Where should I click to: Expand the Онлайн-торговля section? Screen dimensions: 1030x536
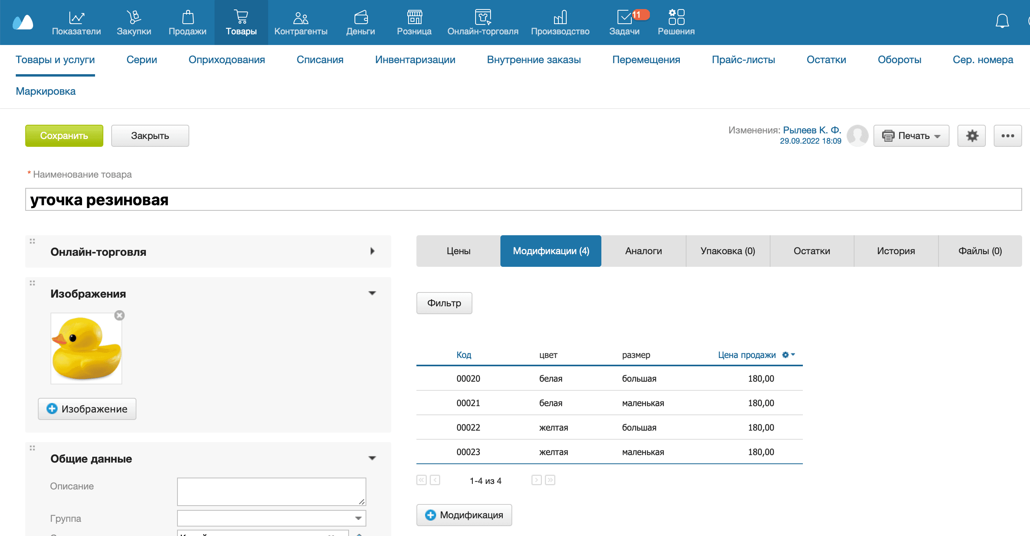[x=372, y=251]
